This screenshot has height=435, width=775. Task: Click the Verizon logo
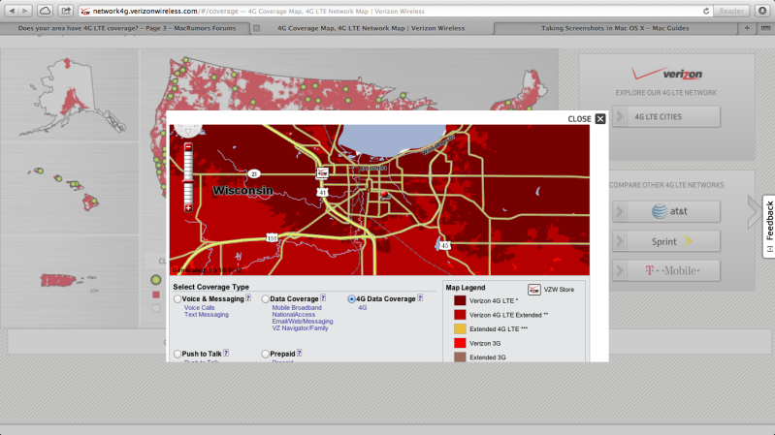(666, 74)
